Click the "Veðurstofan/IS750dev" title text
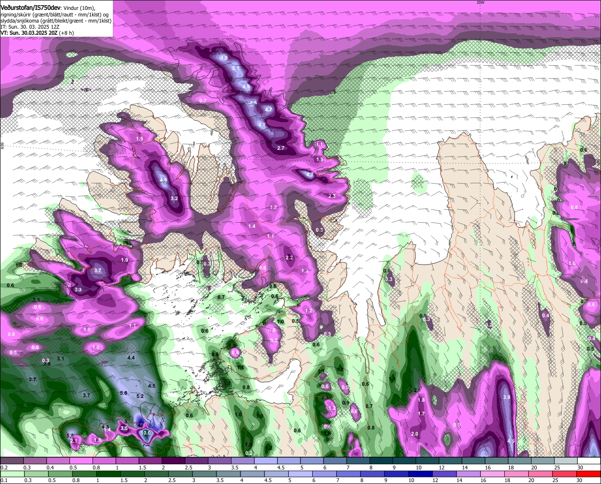Screen dimensions: 601x484 click(x=31, y=8)
